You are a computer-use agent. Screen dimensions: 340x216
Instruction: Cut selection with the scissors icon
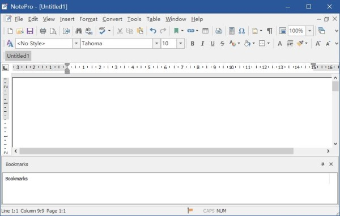click(120, 31)
